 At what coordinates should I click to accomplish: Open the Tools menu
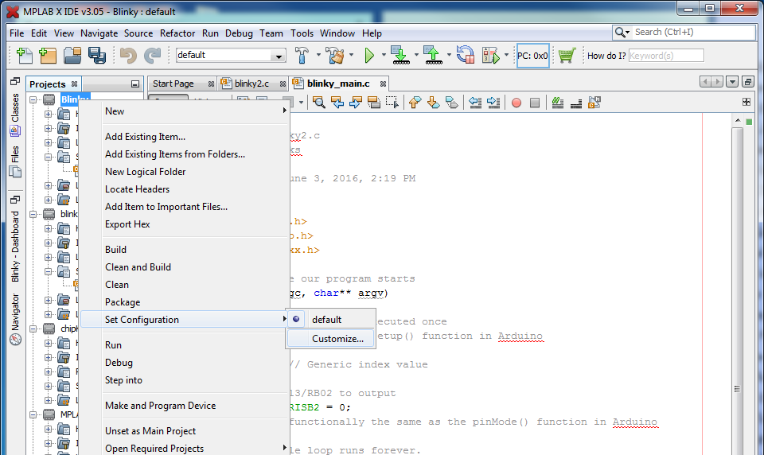coord(302,33)
